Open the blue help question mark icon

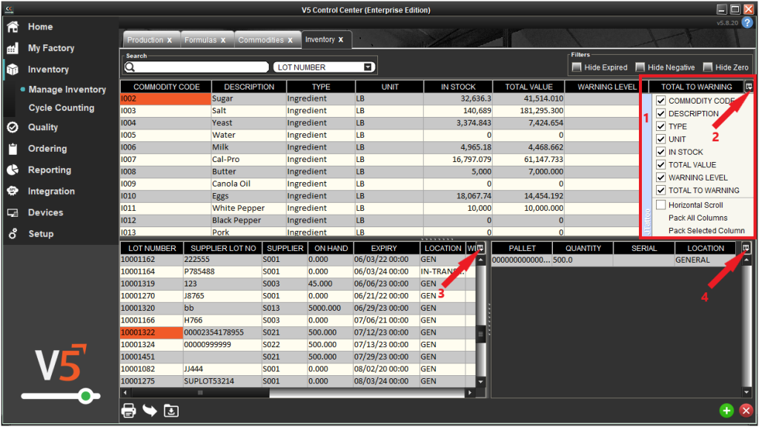(x=747, y=23)
